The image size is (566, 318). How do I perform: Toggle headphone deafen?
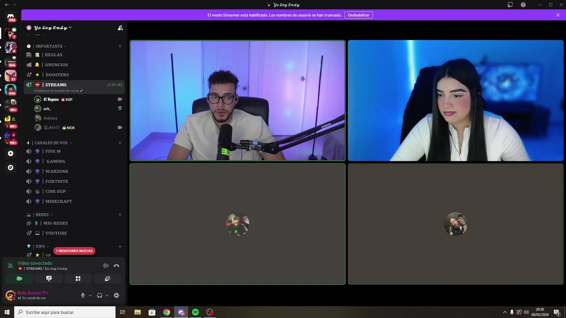point(99,295)
